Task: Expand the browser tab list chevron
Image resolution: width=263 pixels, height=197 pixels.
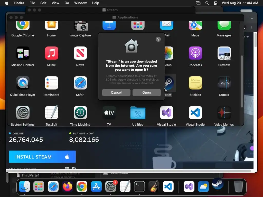Action: click(252, 18)
